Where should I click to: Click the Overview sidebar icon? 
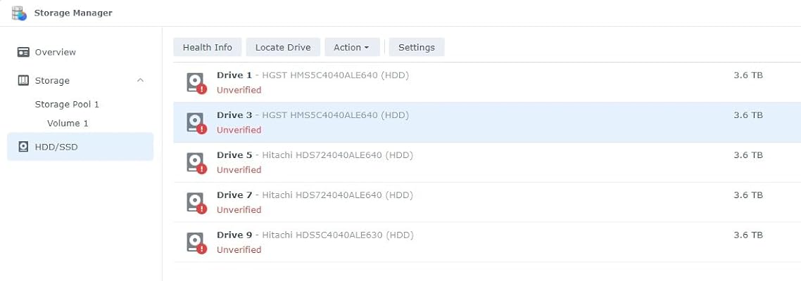tap(23, 52)
